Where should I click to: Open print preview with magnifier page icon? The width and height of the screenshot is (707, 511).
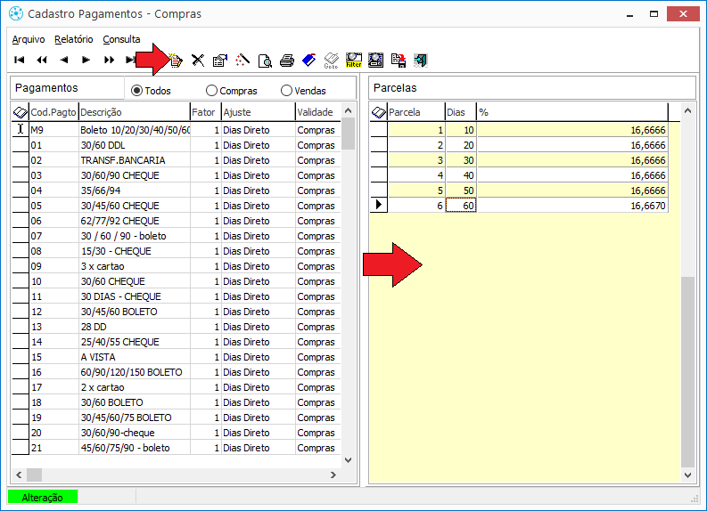tap(265, 60)
